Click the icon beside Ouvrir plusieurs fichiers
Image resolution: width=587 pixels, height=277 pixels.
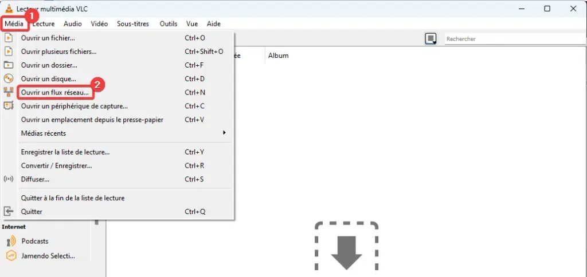pyautogui.click(x=8, y=51)
